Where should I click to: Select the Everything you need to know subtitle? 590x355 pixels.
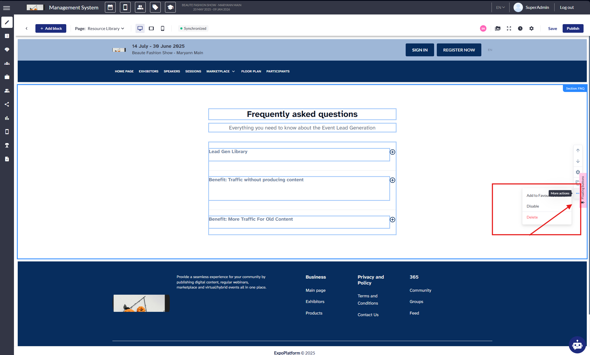302,128
